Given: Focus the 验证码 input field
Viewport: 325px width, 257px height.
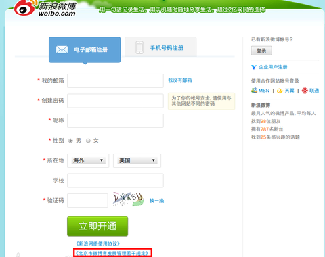Looking at the screenshot, I should [x=87, y=200].
